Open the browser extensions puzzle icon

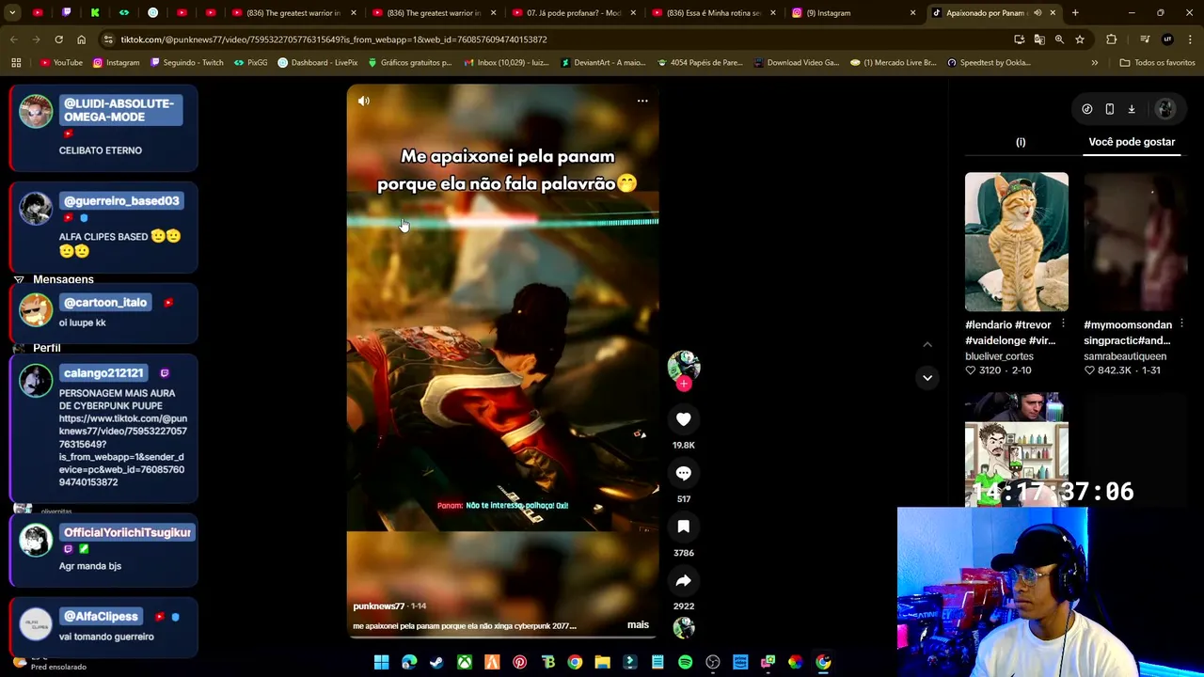click(1112, 39)
